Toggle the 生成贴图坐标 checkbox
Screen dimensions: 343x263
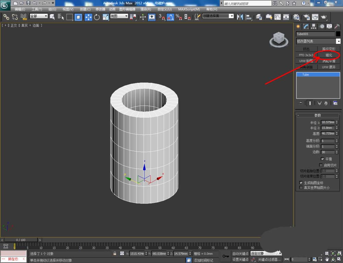[x=301, y=183]
